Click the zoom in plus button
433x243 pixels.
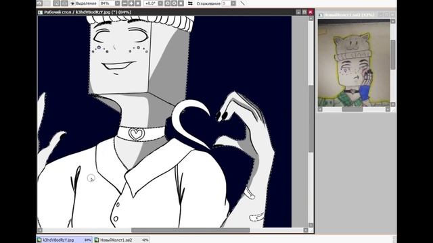131,3
